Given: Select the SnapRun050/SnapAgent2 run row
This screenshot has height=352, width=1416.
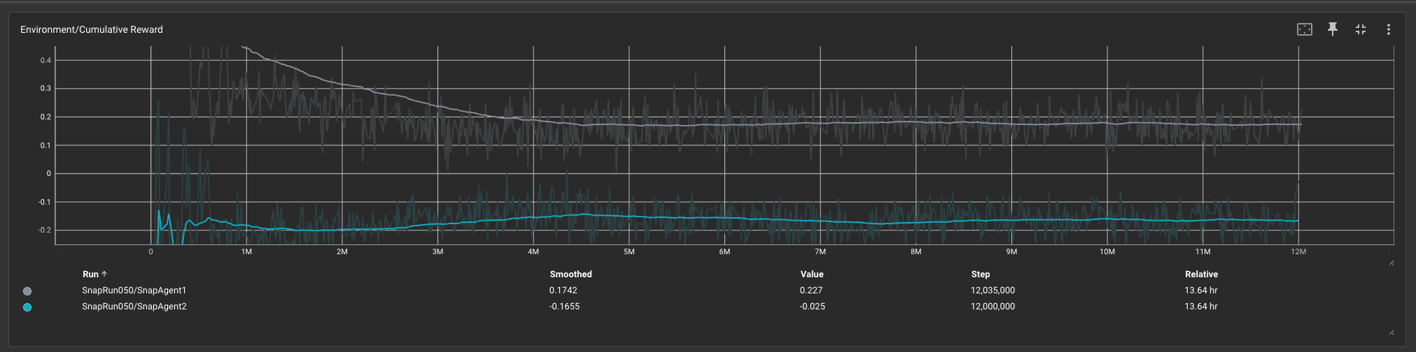Looking at the screenshot, I should [x=134, y=307].
